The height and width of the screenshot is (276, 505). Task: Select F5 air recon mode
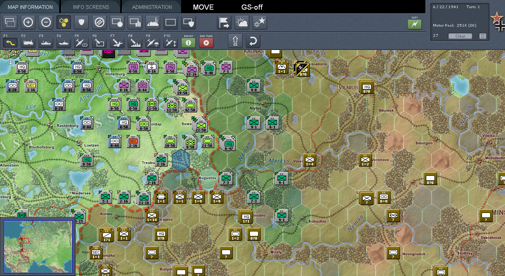[x=81, y=43]
